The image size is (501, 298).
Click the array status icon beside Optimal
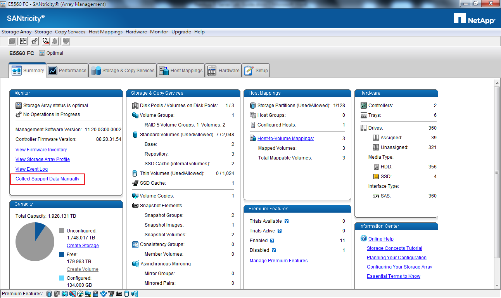(x=42, y=53)
